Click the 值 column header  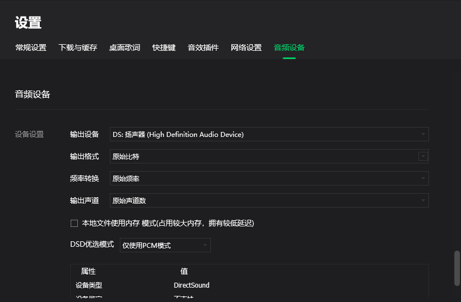point(184,271)
